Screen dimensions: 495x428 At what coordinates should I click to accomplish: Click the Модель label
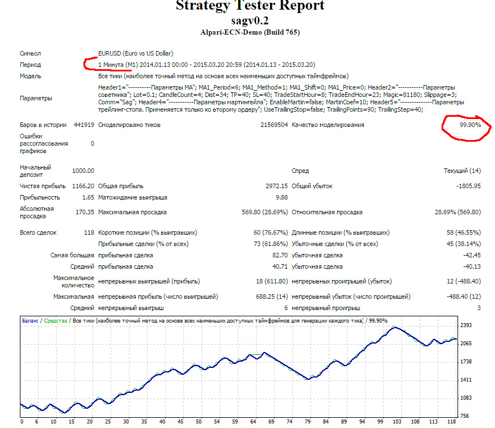coord(30,76)
